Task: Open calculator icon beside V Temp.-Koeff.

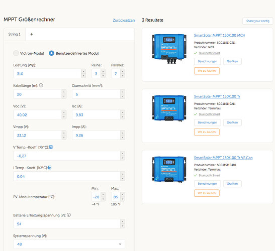Action: pos(51,147)
